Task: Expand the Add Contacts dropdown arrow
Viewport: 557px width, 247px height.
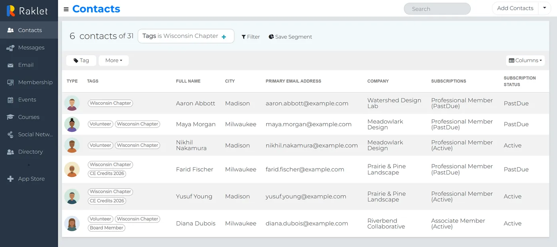Action: point(545,8)
